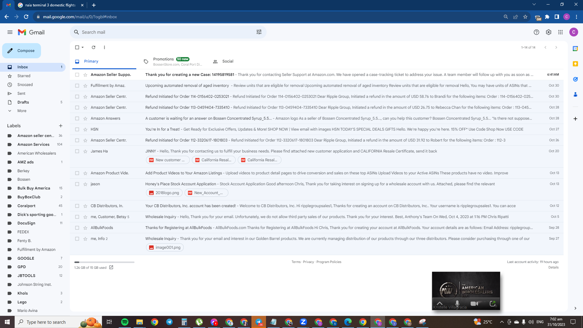Star the AllBulkFoods email
Screen dimensions: 583x328
tap(85, 228)
